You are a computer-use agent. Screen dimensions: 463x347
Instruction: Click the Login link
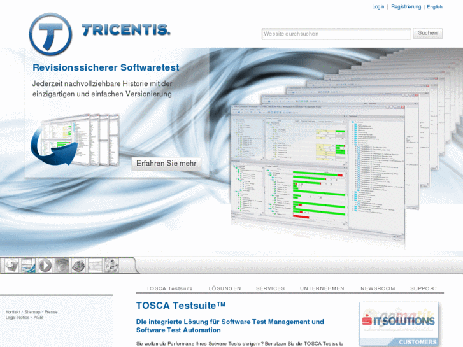pos(378,6)
